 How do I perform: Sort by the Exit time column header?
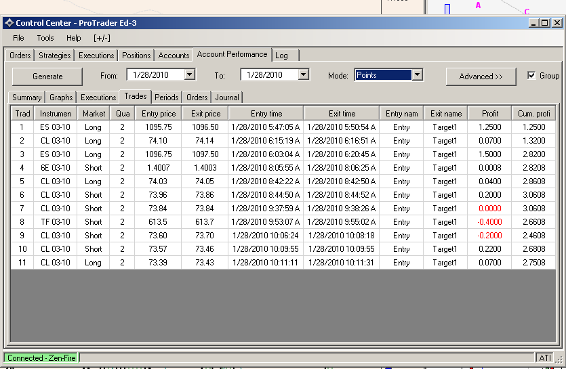342,114
